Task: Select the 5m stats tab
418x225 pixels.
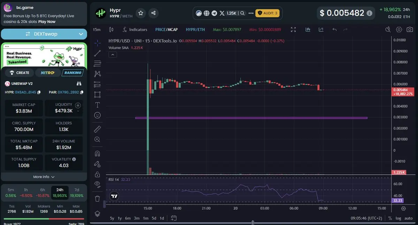Action: coord(11,193)
